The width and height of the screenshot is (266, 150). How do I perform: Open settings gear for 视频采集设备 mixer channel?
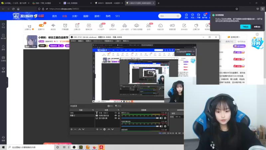pyautogui.click(x=165, y=126)
